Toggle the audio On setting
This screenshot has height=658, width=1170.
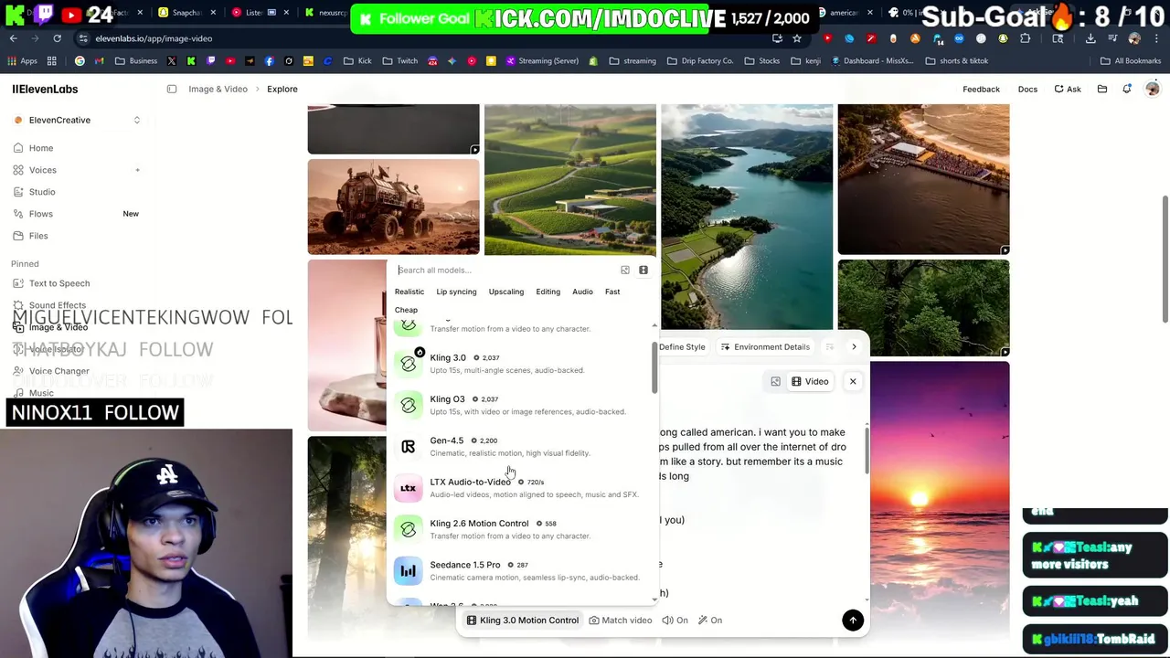pos(675,621)
